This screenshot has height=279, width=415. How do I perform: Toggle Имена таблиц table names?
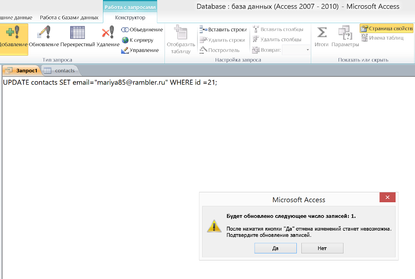tap(382, 38)
